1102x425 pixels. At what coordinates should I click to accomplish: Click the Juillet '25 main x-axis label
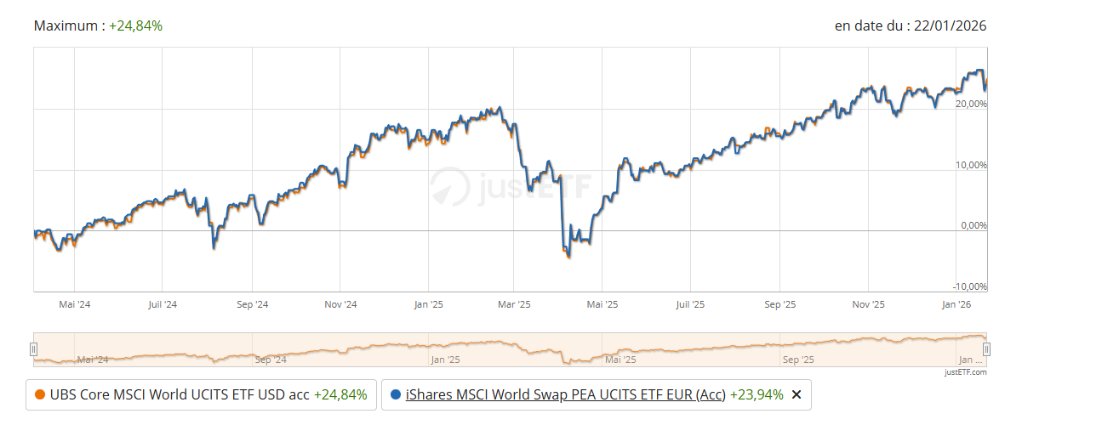pos(690,304)
